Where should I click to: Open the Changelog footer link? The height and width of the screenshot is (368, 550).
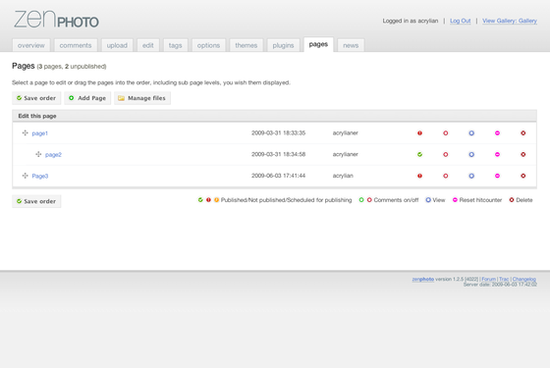(x=524, y=280)
